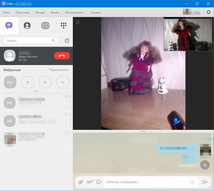214x191 pixels.
Task: Click the compose new message icon
Action: click(67, 40)
